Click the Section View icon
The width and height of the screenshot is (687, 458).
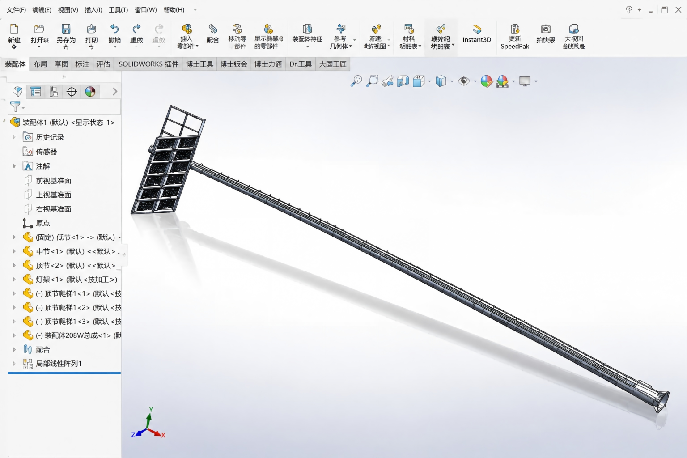tap(403, 81)
